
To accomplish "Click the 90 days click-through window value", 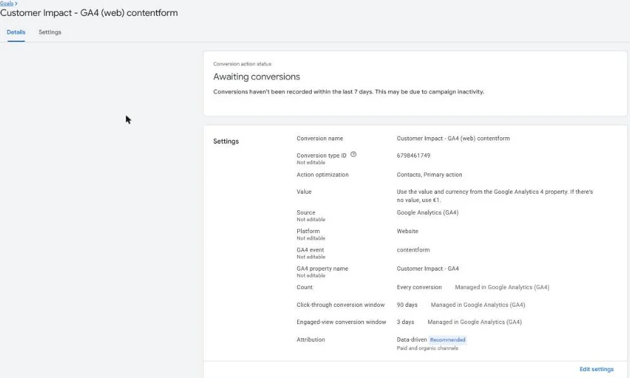I will 407,305.
